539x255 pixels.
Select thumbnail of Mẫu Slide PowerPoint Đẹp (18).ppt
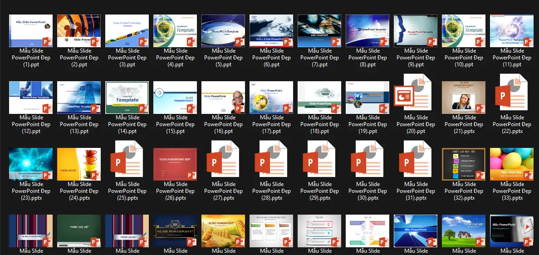coord(320,98)
